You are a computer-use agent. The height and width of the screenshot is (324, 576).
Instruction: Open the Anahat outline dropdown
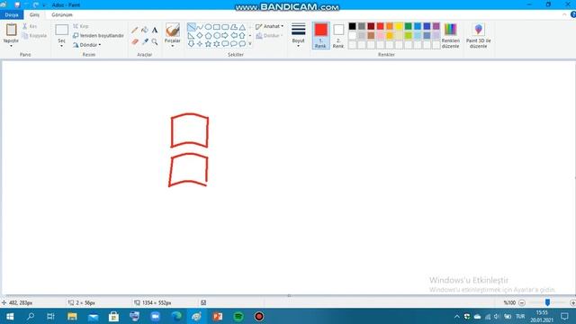[269, 26]
